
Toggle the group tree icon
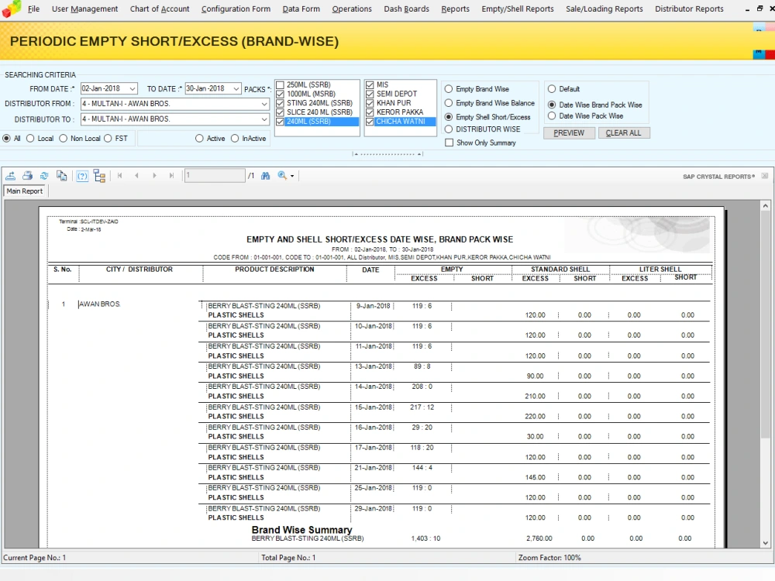pos(99,176)
